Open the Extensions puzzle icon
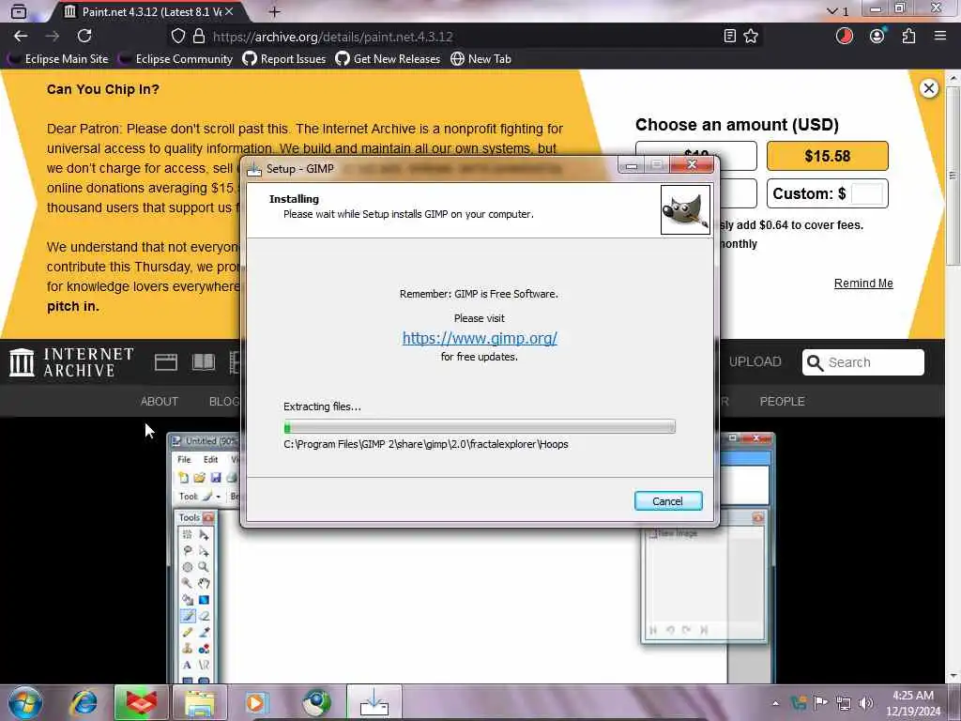The width and height of the screenshot is (961, 721). tap(908, 37)
